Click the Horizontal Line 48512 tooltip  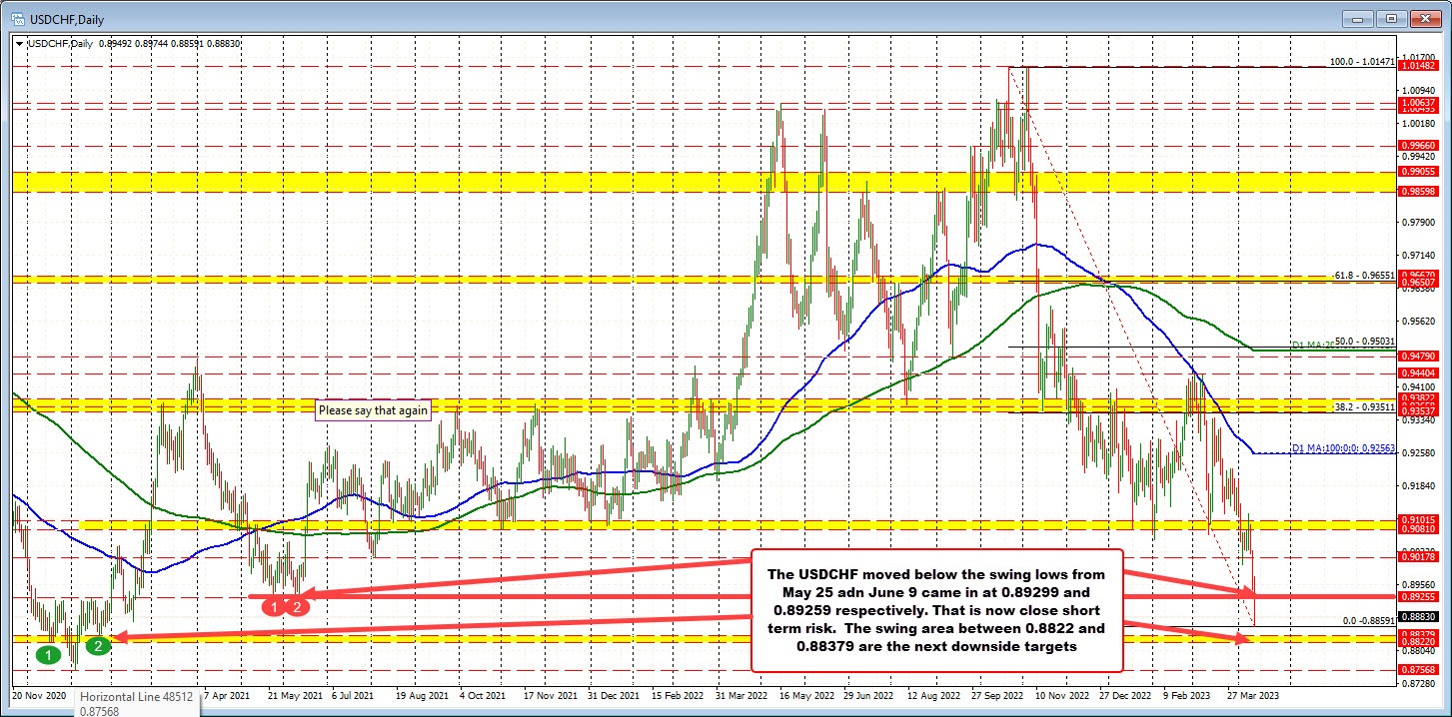click(x=136, y=697)
